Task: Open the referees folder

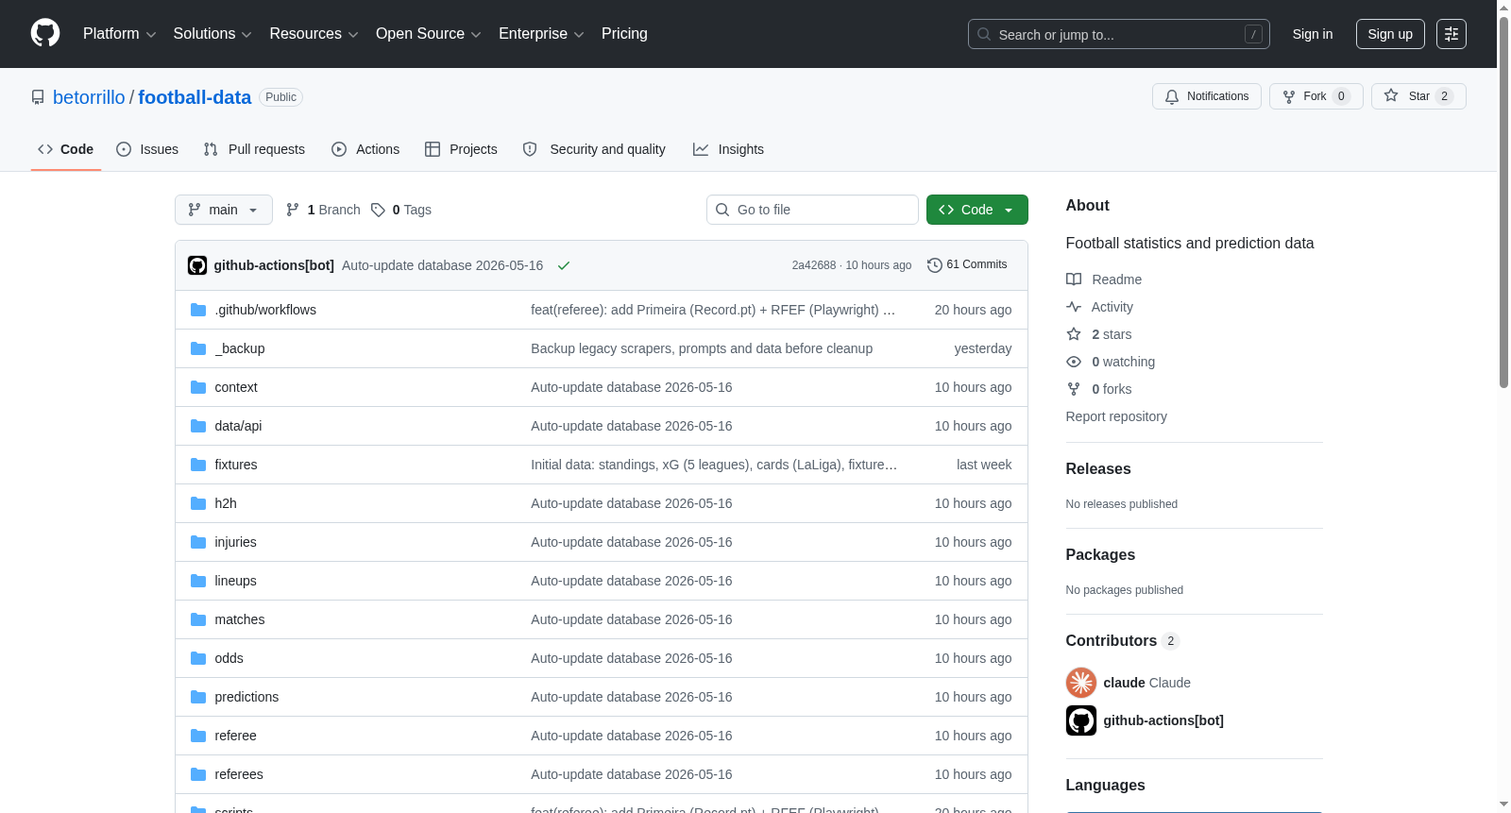Action: [239, 774]
